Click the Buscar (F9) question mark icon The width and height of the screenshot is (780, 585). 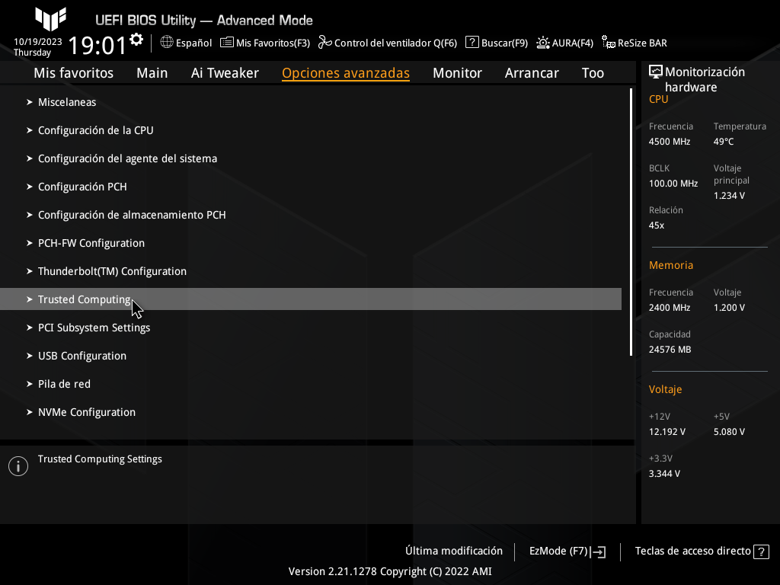click(x=472, y=43)
